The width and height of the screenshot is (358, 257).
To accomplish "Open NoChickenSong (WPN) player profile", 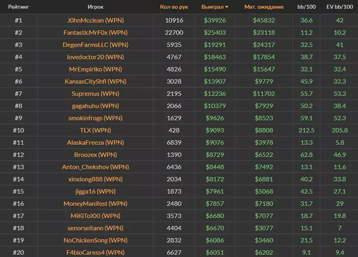I will 96,240.
